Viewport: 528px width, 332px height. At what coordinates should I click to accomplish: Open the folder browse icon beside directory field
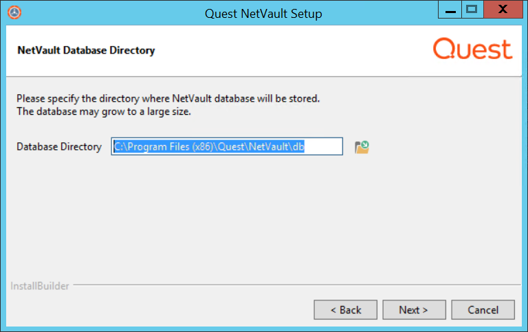point(362,146)
